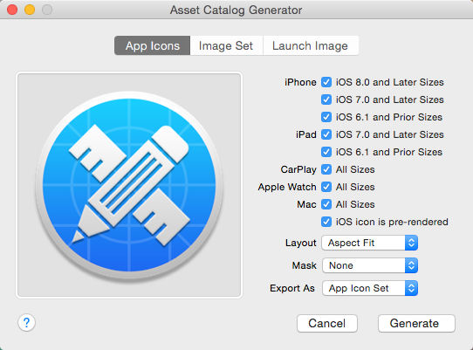Screen dimensions: 473x350
Task: Click the Cancel button
Action: [x=327, y=324]
